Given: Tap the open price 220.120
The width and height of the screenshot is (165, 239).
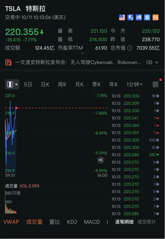Looking at the screenshot, I should (x=151, y=31).
